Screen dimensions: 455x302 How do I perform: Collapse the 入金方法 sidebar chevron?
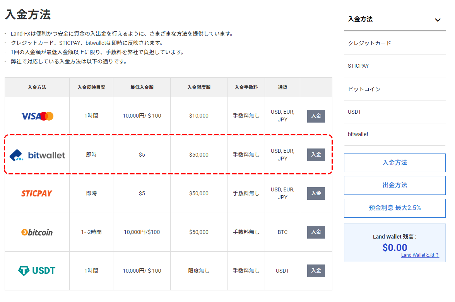pos(438,20)
